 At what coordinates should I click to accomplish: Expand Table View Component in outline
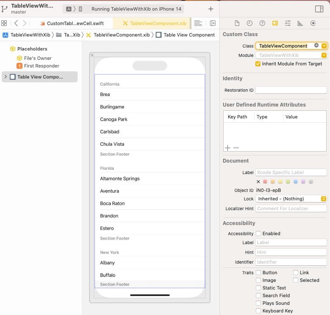[x=6, y=77]
